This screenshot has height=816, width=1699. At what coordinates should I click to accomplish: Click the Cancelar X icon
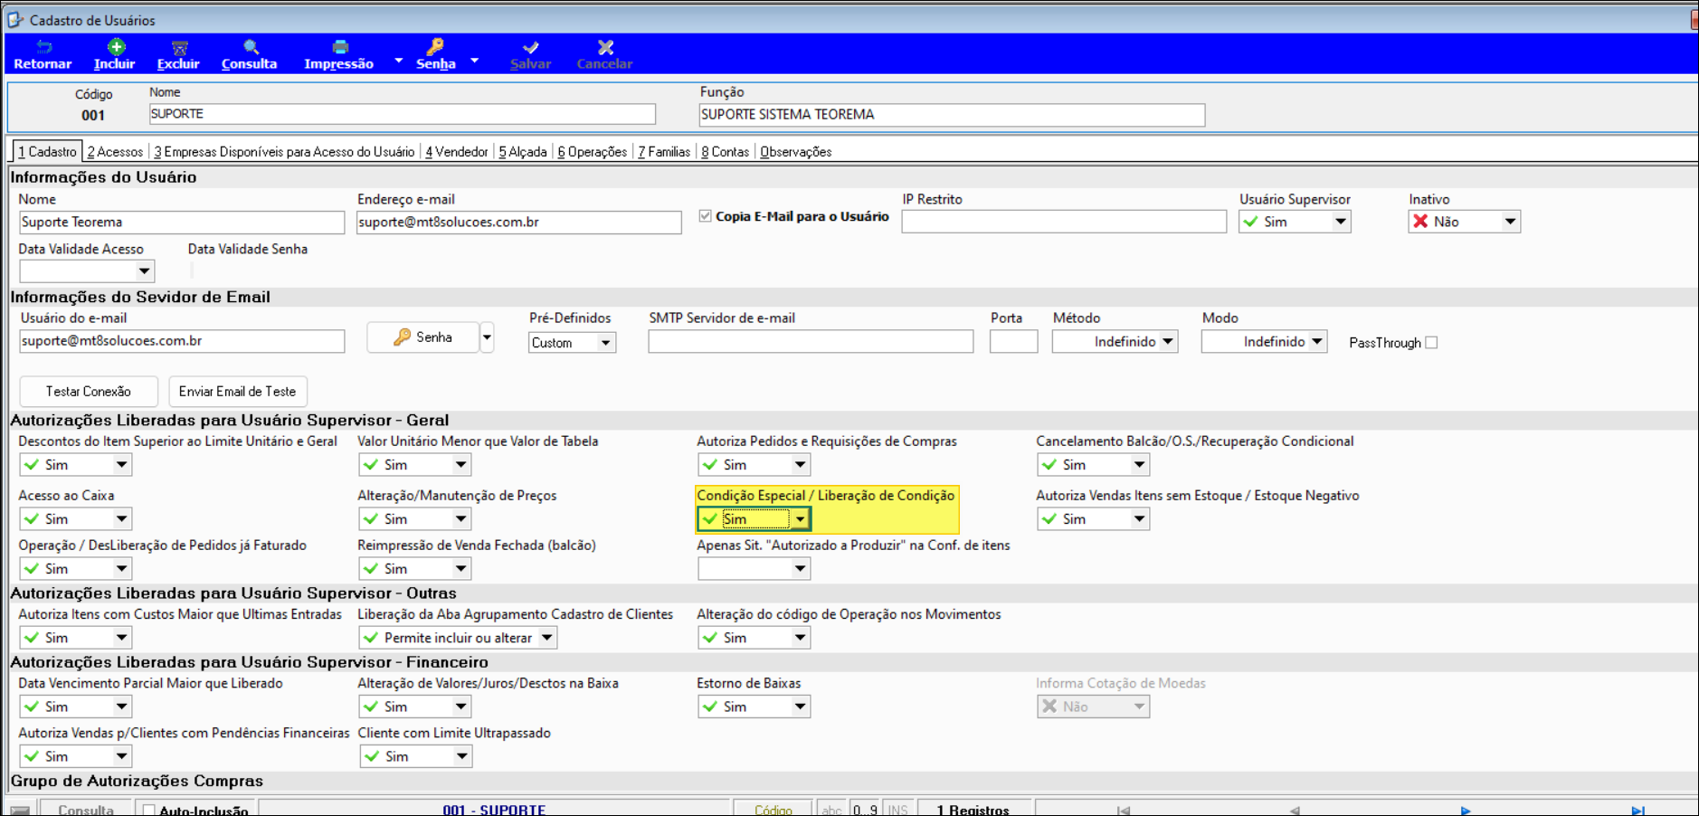pyautogui.click(x=605, y=47)
